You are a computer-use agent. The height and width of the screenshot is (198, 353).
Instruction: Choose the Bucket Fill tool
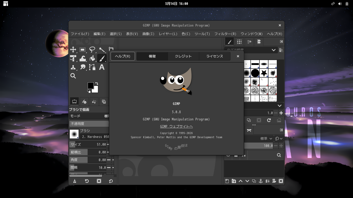point(92,59)
